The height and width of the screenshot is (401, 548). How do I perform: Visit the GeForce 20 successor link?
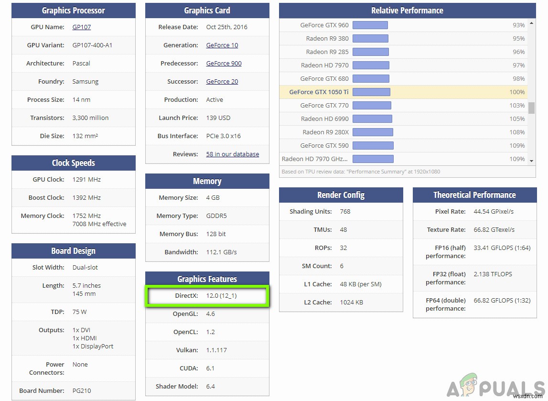222,82
